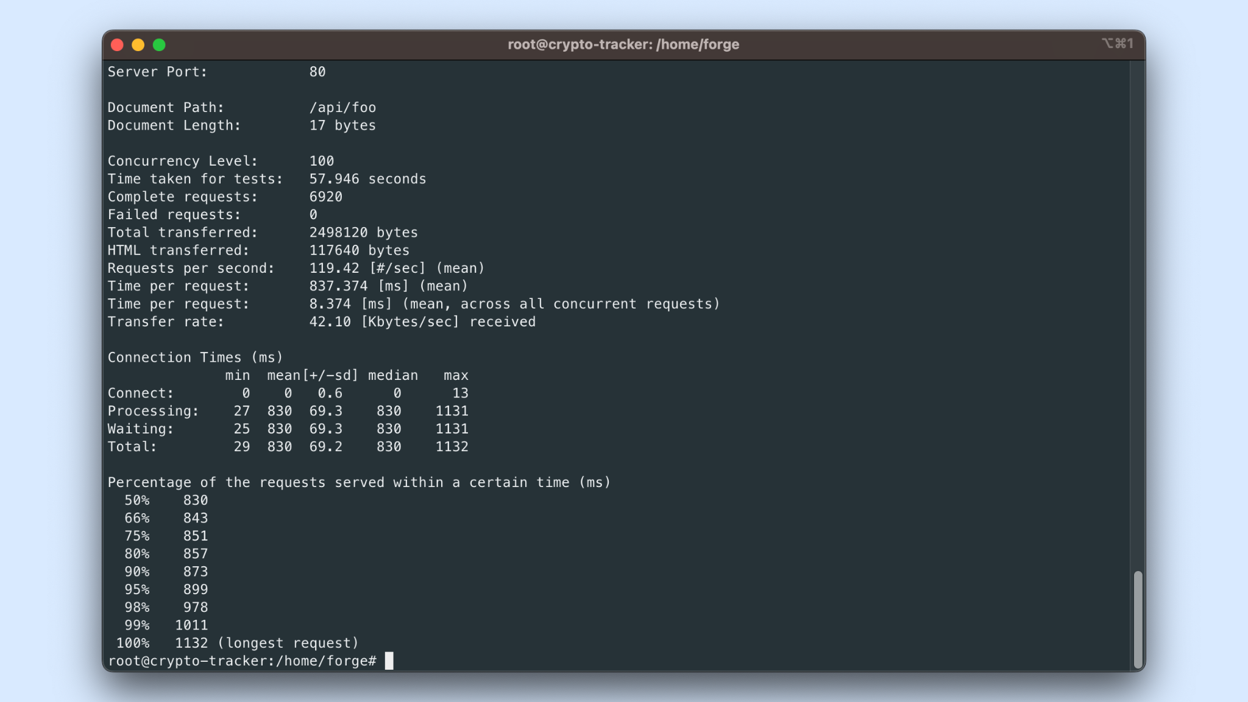This screenshot has width=1248, height=702.
Task: Click the Transfer rate value 42.10
Action: pos(330,322)
